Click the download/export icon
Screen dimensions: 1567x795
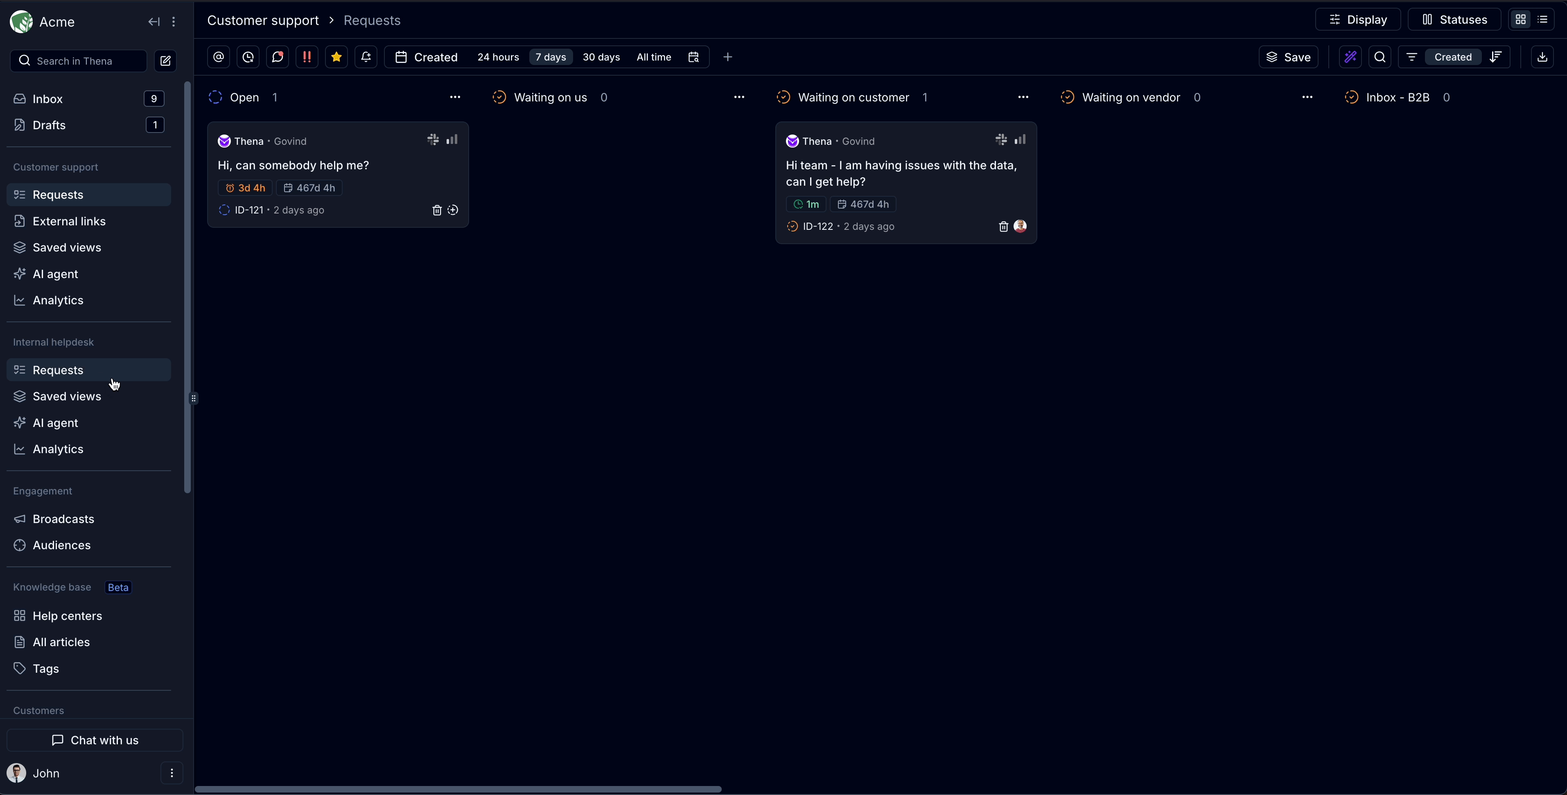point(1542,57)
